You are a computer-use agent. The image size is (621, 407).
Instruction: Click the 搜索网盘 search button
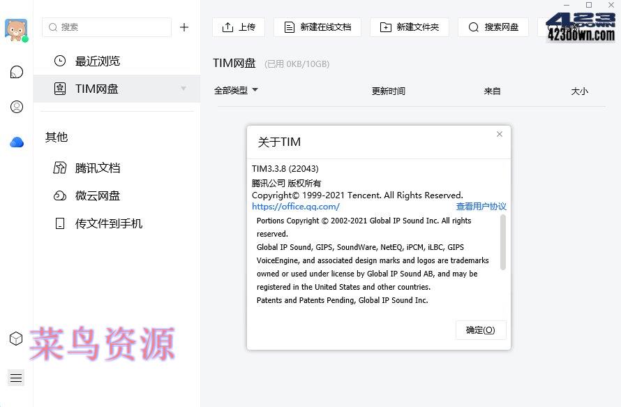tap(493, 27)
